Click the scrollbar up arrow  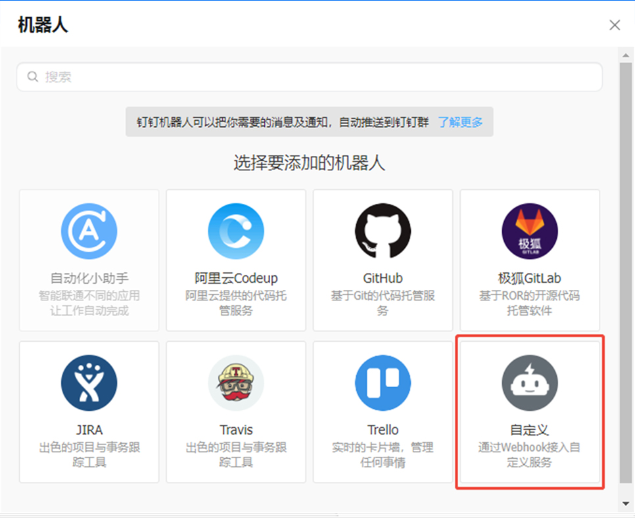coord(626,55)
